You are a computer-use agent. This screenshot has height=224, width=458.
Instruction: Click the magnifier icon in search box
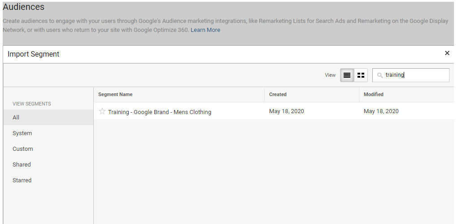pyautogui.click(x=379, y=75)
